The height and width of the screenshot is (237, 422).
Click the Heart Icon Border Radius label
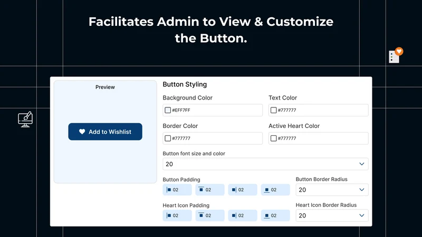(x=326, y=205)
